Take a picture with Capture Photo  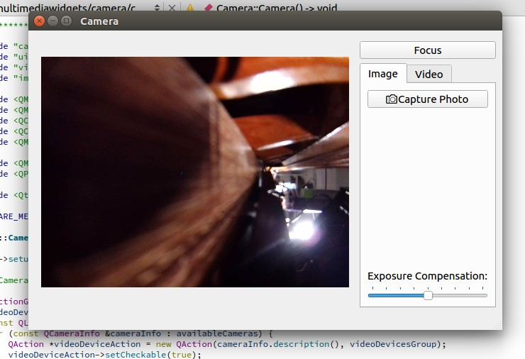428,99
